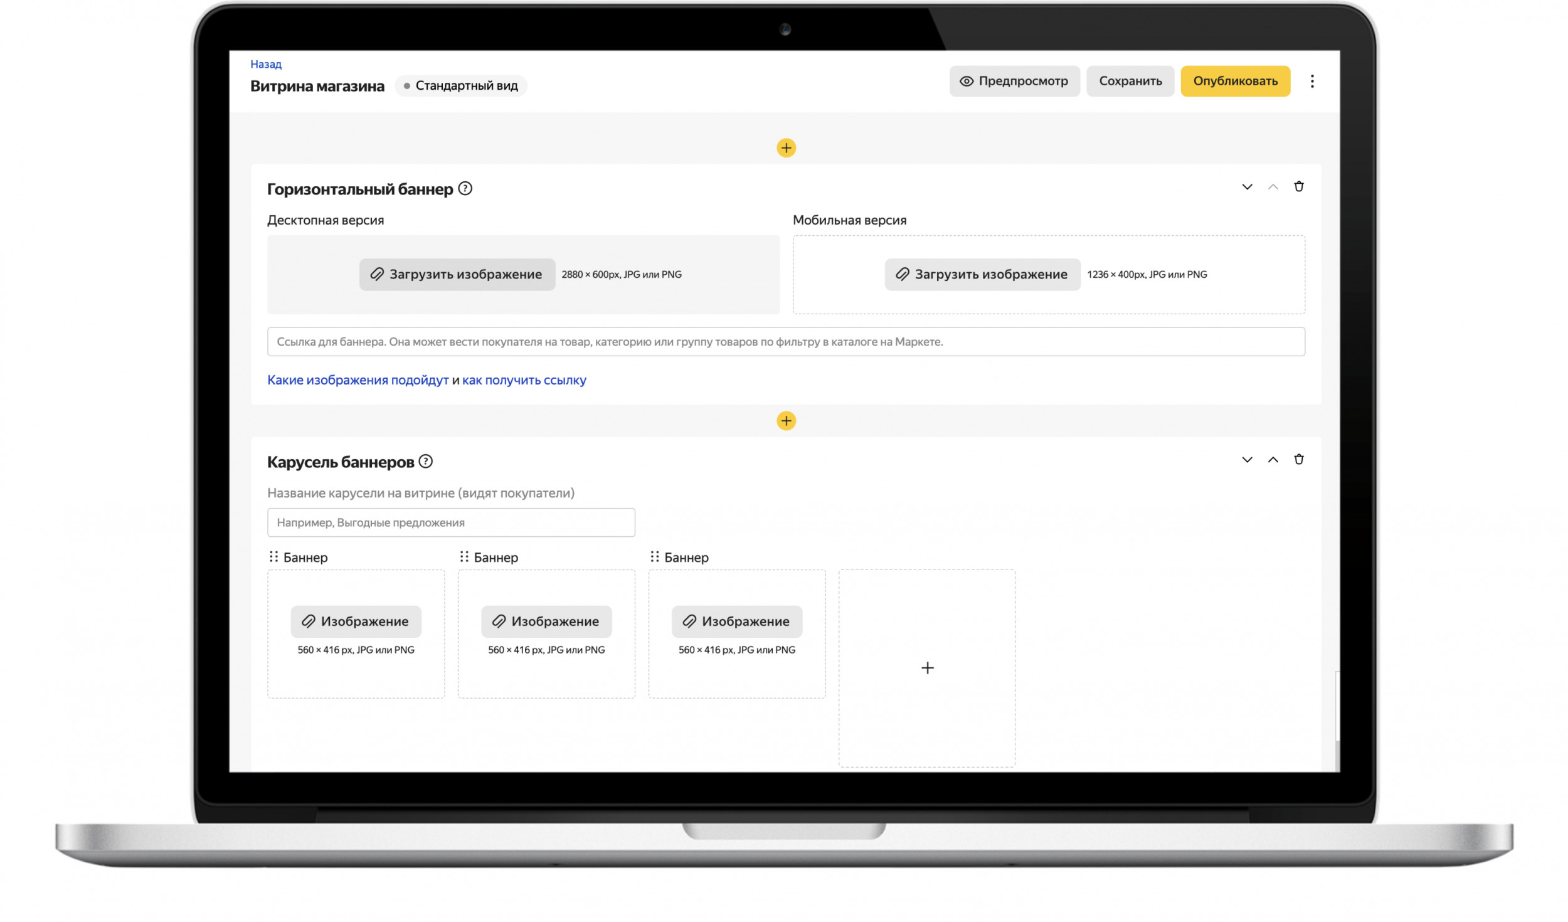This screenshot has height=922, width=1568.
Task: Open the Какие изображения подойдут link
Action: [x=358, y=379]
